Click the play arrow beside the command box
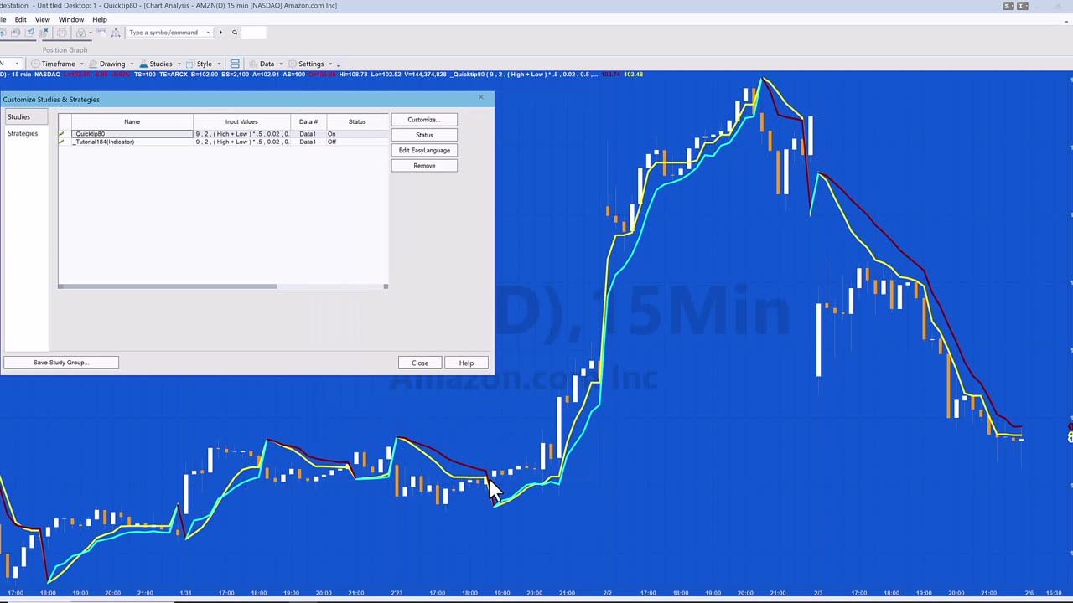Viewport: 1073px width, 603px height. tap(220, 33)
